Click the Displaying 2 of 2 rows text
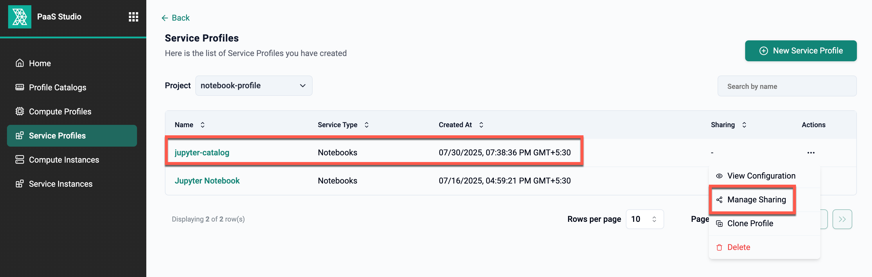Screen dimensions: 872x277 [x=208, y=219]
